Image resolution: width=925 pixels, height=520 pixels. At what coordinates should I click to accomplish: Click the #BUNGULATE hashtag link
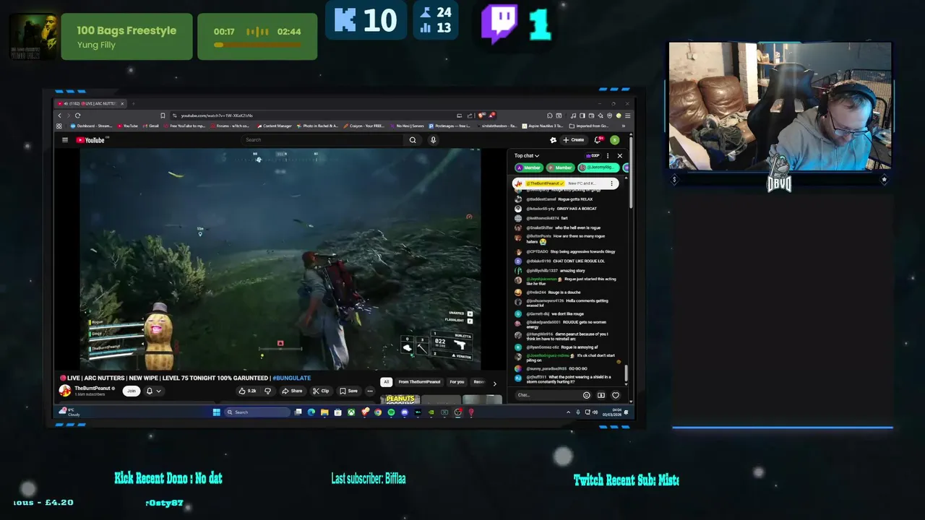point(291,378)
